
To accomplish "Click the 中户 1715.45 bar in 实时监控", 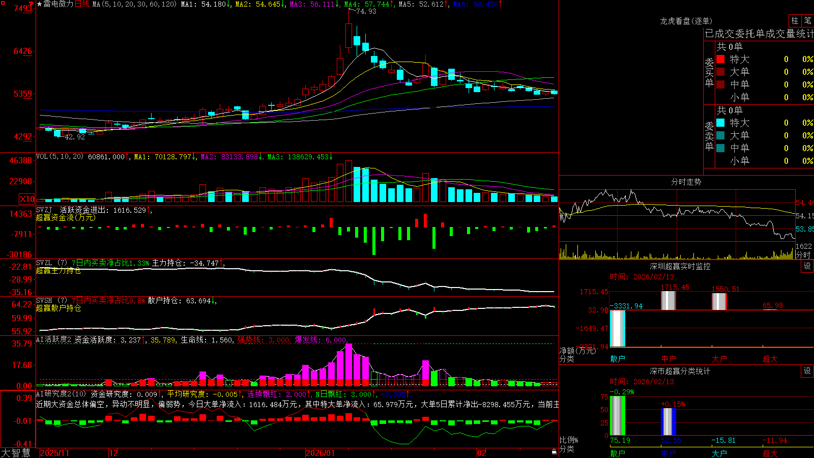I will [668, 300].
